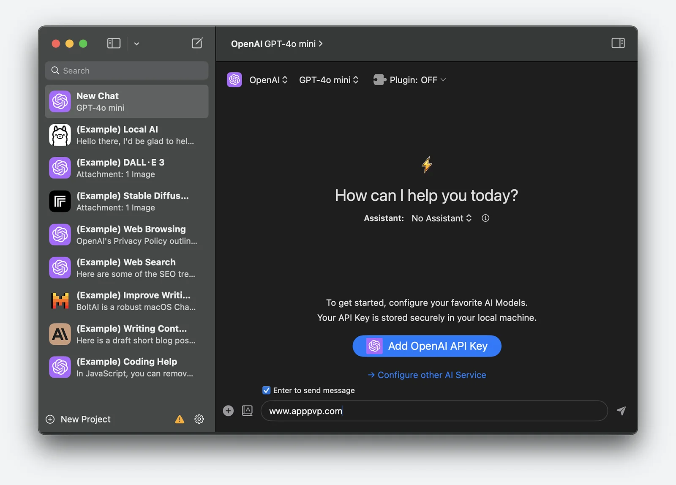Click the compose new chat icon
The height and width of the screenshot is (485, 676).
click(x=197, y=43)
